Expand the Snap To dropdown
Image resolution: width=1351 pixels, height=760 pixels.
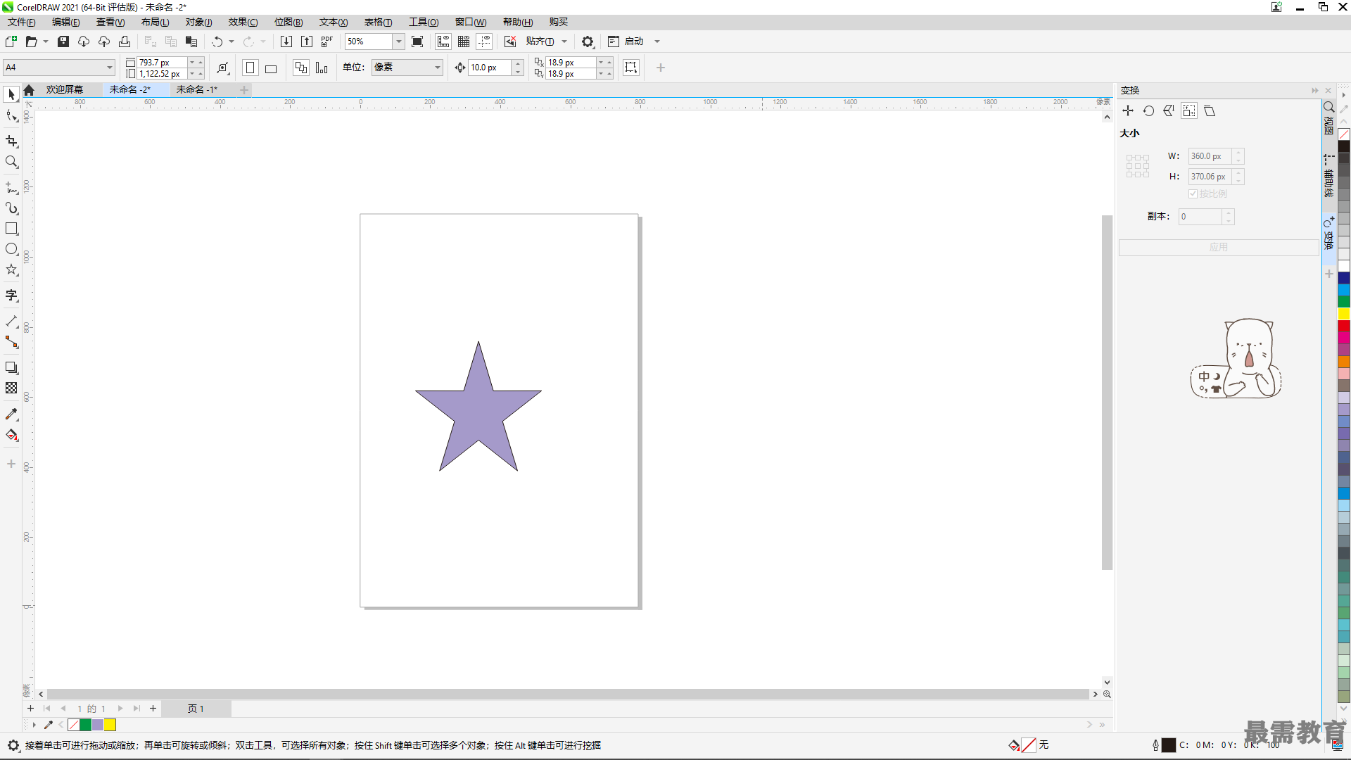564,42
